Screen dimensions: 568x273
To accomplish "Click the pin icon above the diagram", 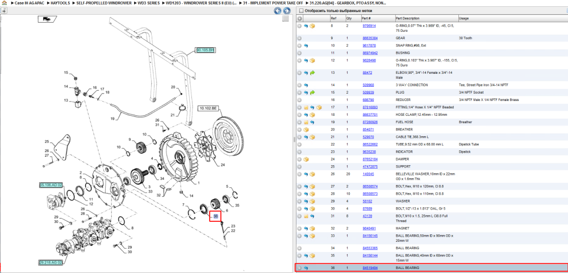I will pyautogui.click(x=3, y=11).
